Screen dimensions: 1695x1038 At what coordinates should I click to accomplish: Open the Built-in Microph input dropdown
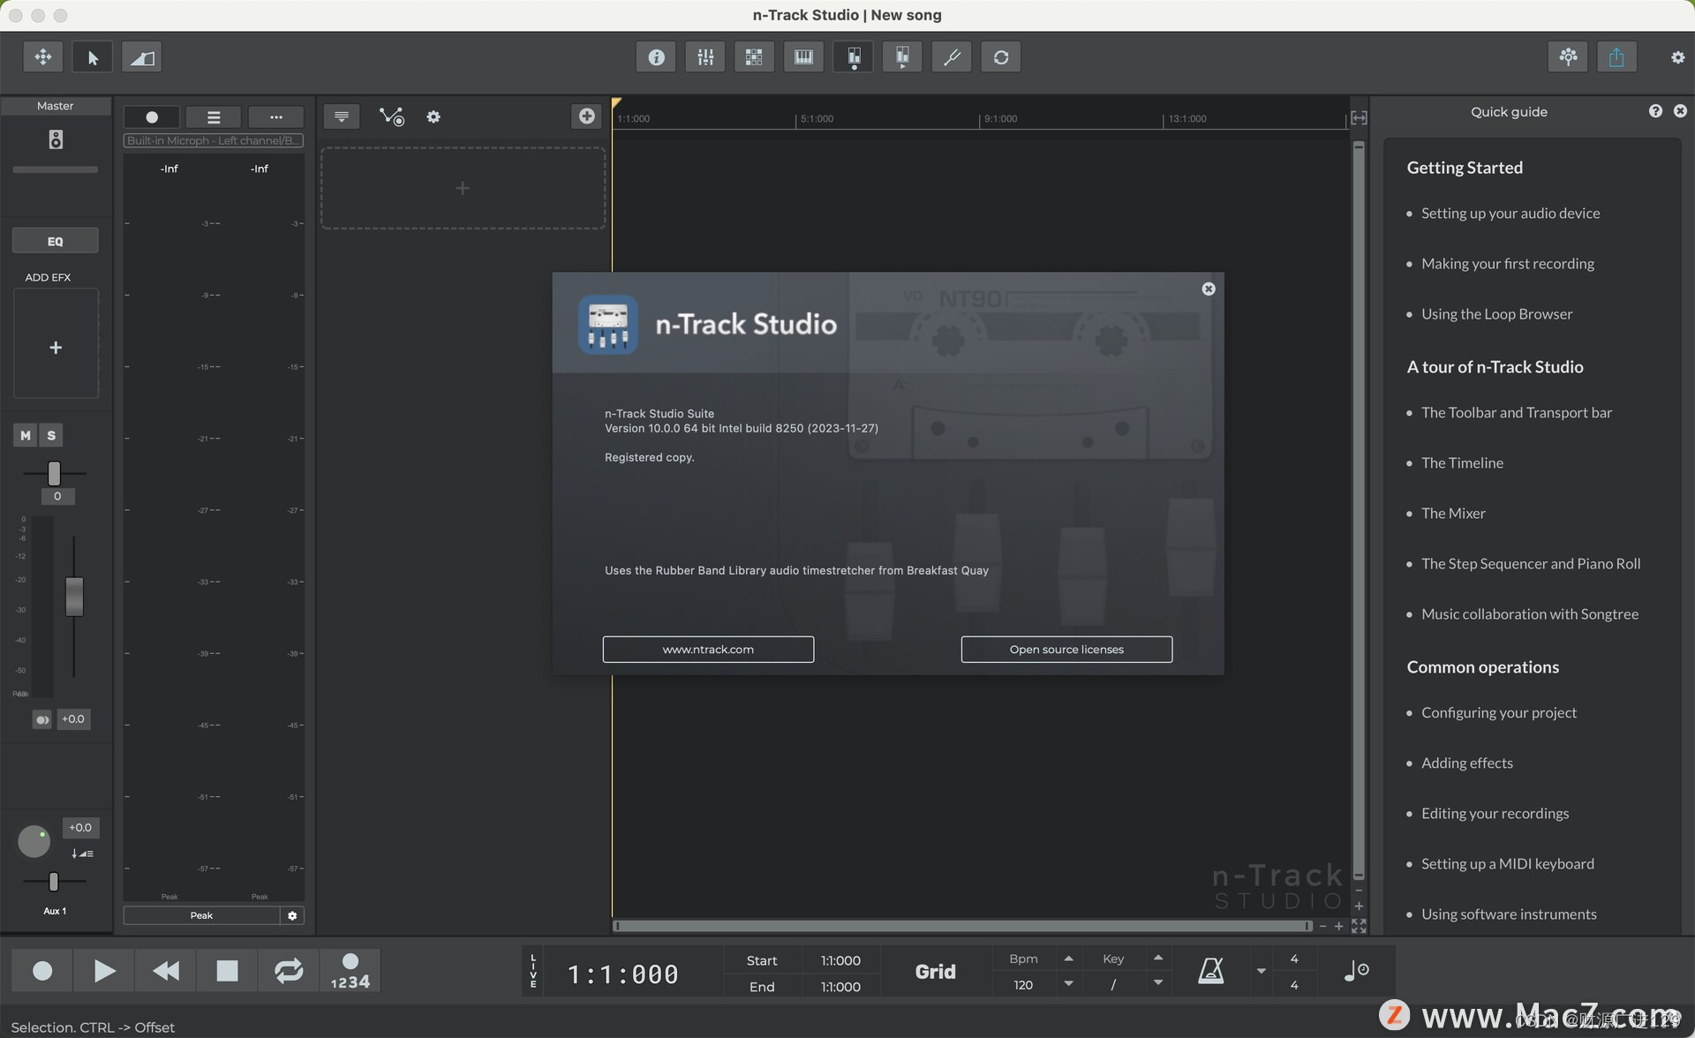click(213, 140)
